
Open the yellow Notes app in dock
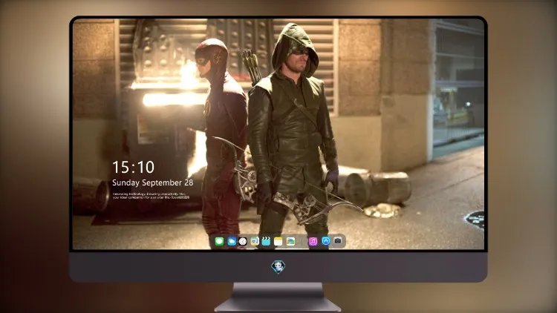click(x=278, y=241)
